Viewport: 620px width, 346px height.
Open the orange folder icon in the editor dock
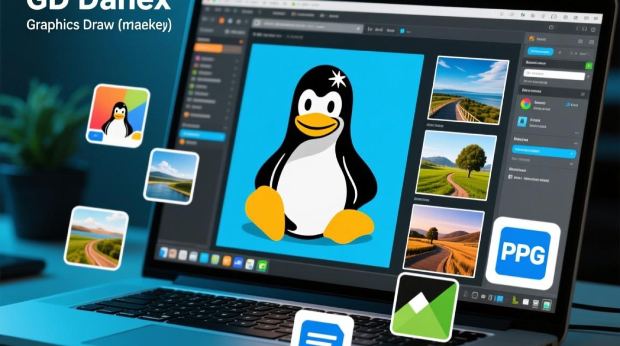pos(227,261)
